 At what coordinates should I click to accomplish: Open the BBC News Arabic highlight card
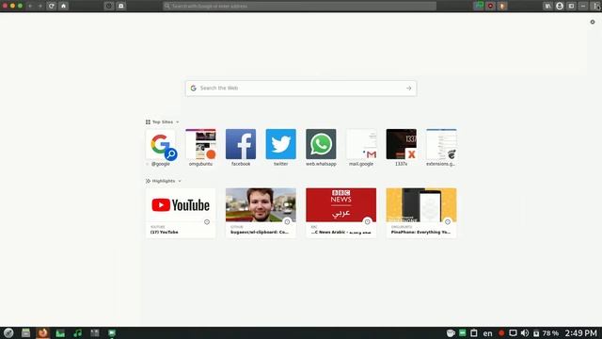click(341, 213)
